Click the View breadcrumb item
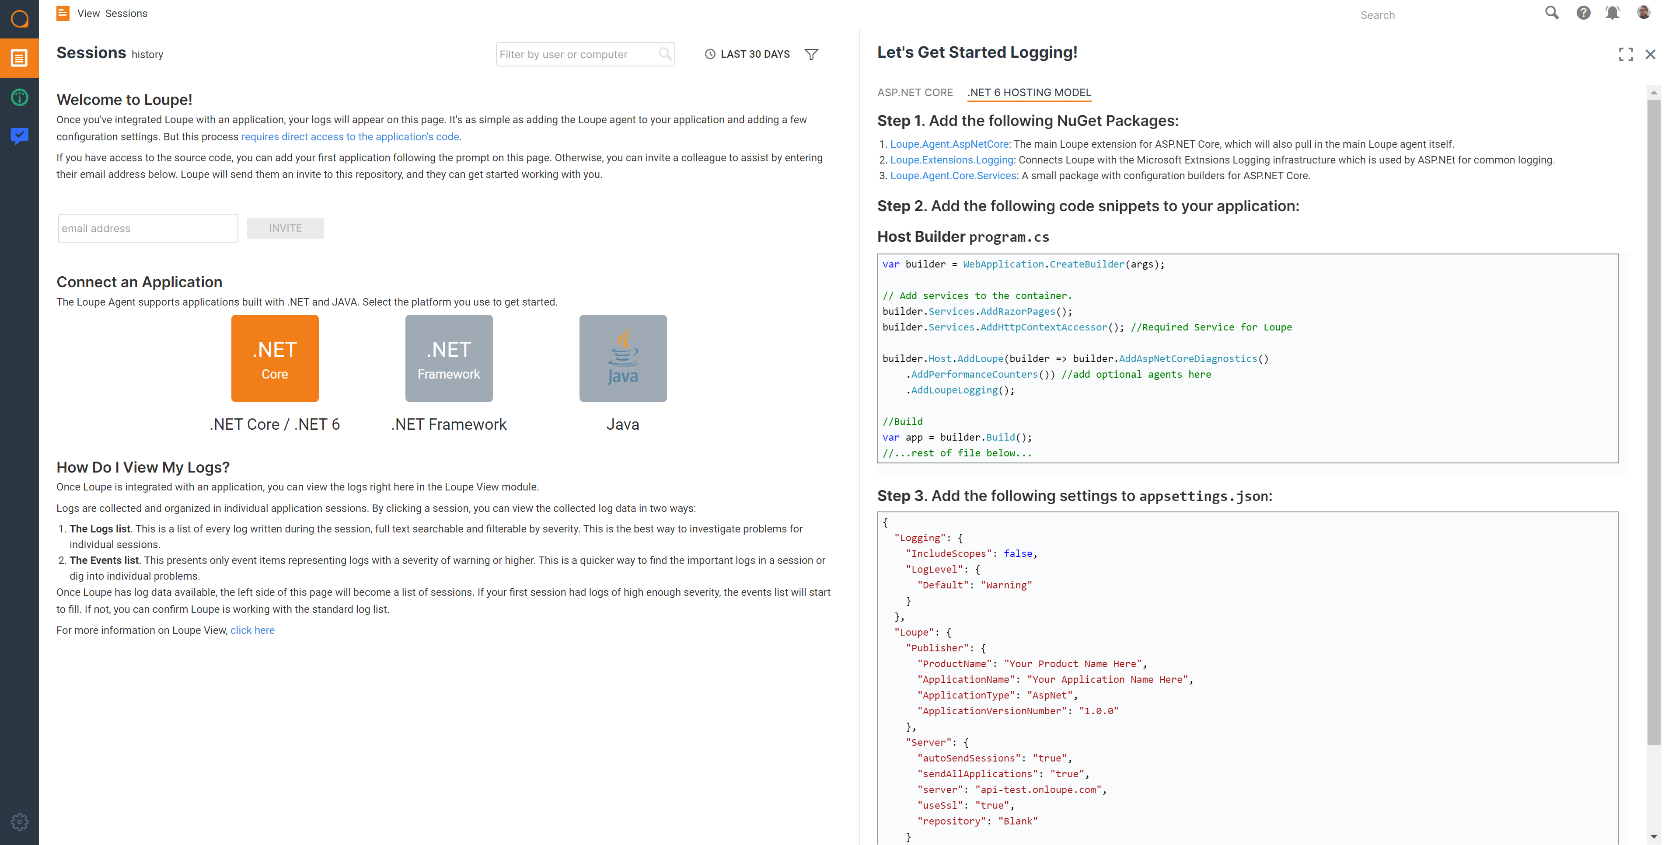 88,13
